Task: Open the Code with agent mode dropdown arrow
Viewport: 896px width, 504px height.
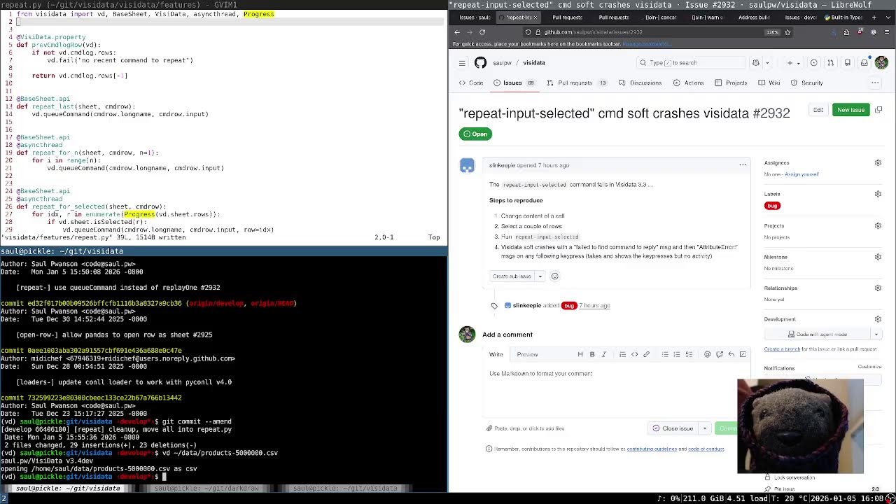Action: [x=876, y=335]
